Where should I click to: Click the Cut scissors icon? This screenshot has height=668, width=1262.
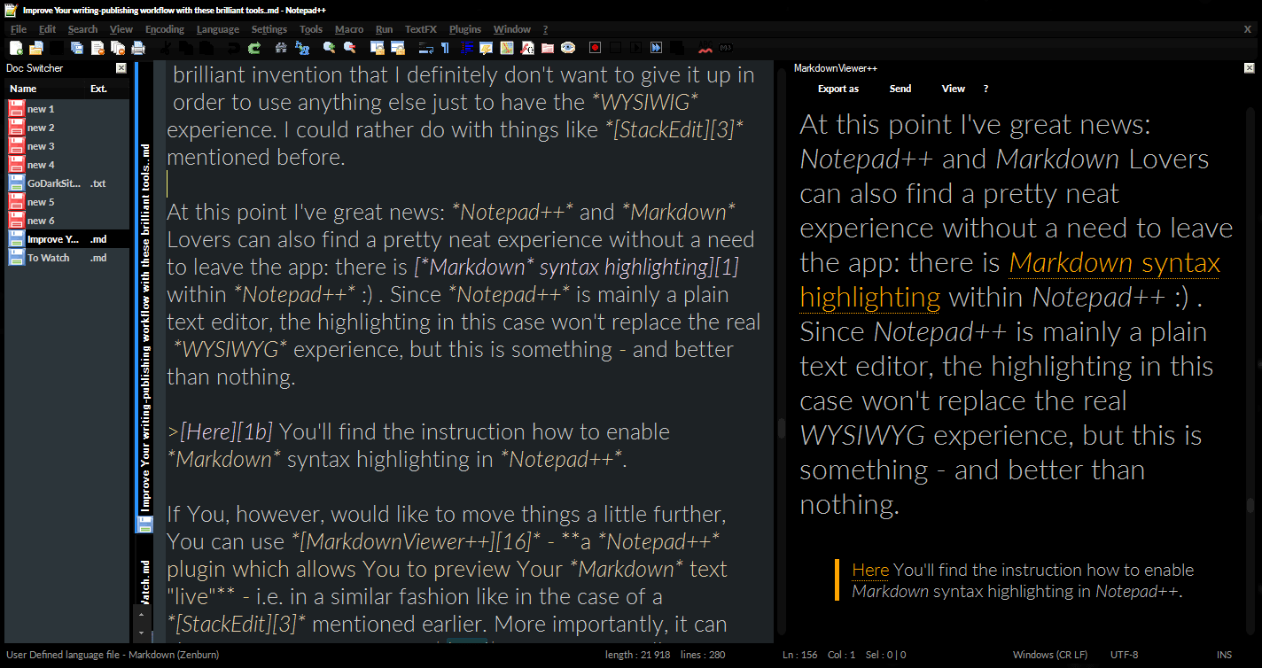pyautogui.click(x=166, y=48)
